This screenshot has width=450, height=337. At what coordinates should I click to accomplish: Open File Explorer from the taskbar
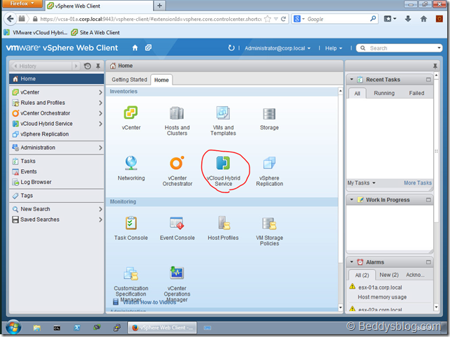(37, 327)
